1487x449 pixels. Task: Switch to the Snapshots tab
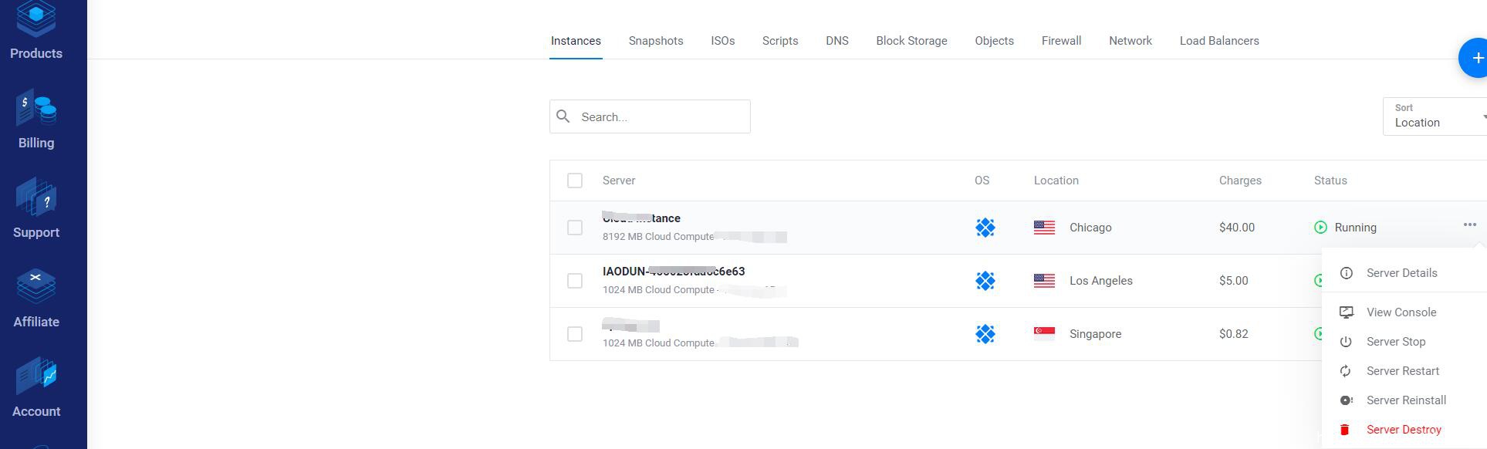(656, 41)
